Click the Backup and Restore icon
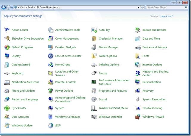191x136 pixels. pos(138,30)
